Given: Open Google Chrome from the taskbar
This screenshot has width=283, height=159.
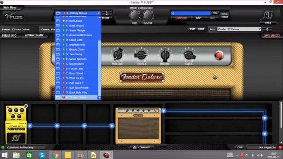Looking at the screenshot, I should (55, 155).
